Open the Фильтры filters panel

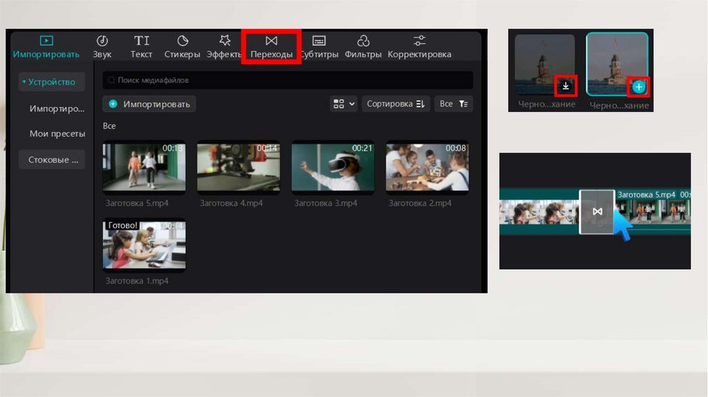[x=363, y=46]
